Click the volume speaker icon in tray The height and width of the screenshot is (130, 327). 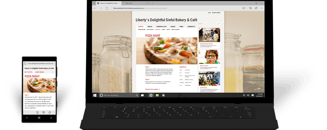[x=248, y=95]
